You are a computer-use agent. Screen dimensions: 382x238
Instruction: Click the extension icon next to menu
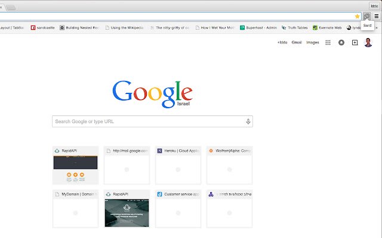pos(367,16)
